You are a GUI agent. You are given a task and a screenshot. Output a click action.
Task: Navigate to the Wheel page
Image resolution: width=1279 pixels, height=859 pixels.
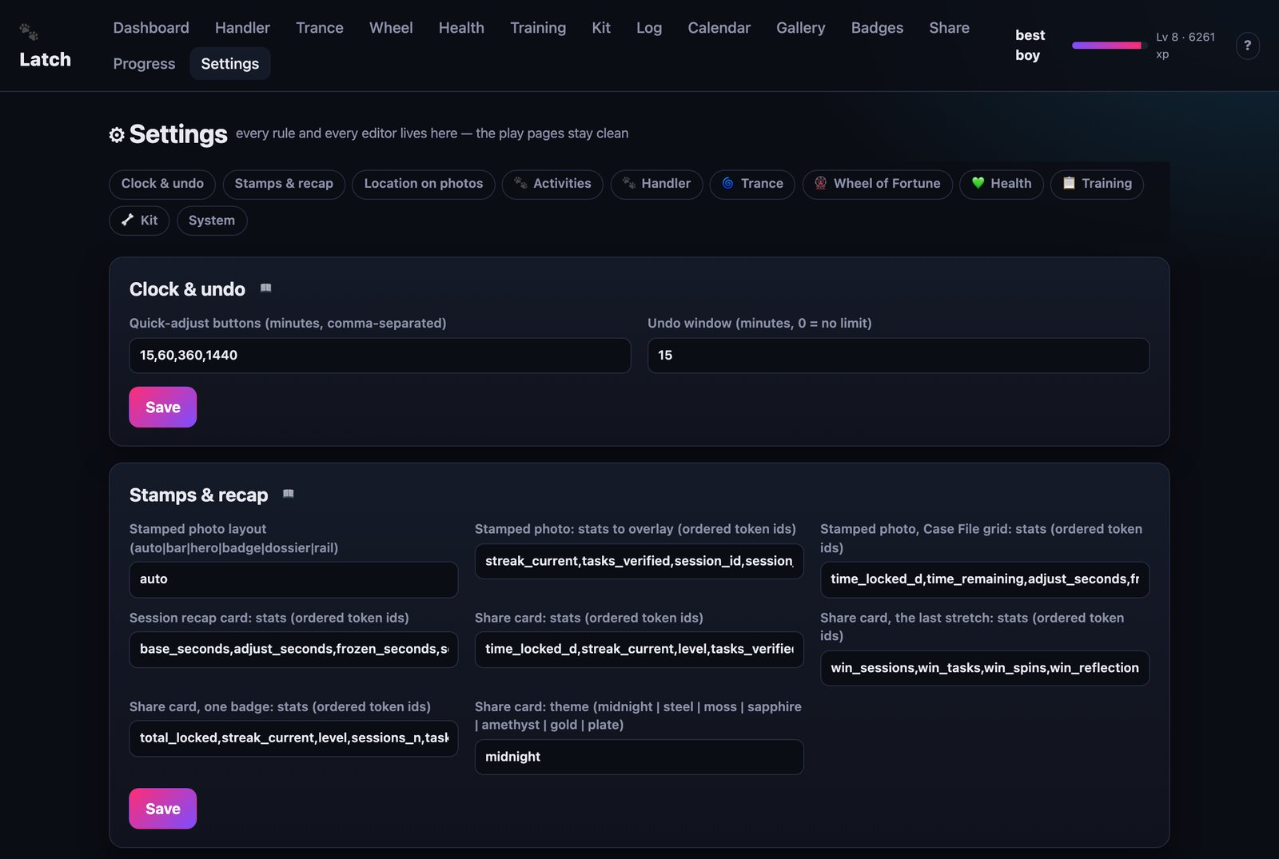point(391,28)
